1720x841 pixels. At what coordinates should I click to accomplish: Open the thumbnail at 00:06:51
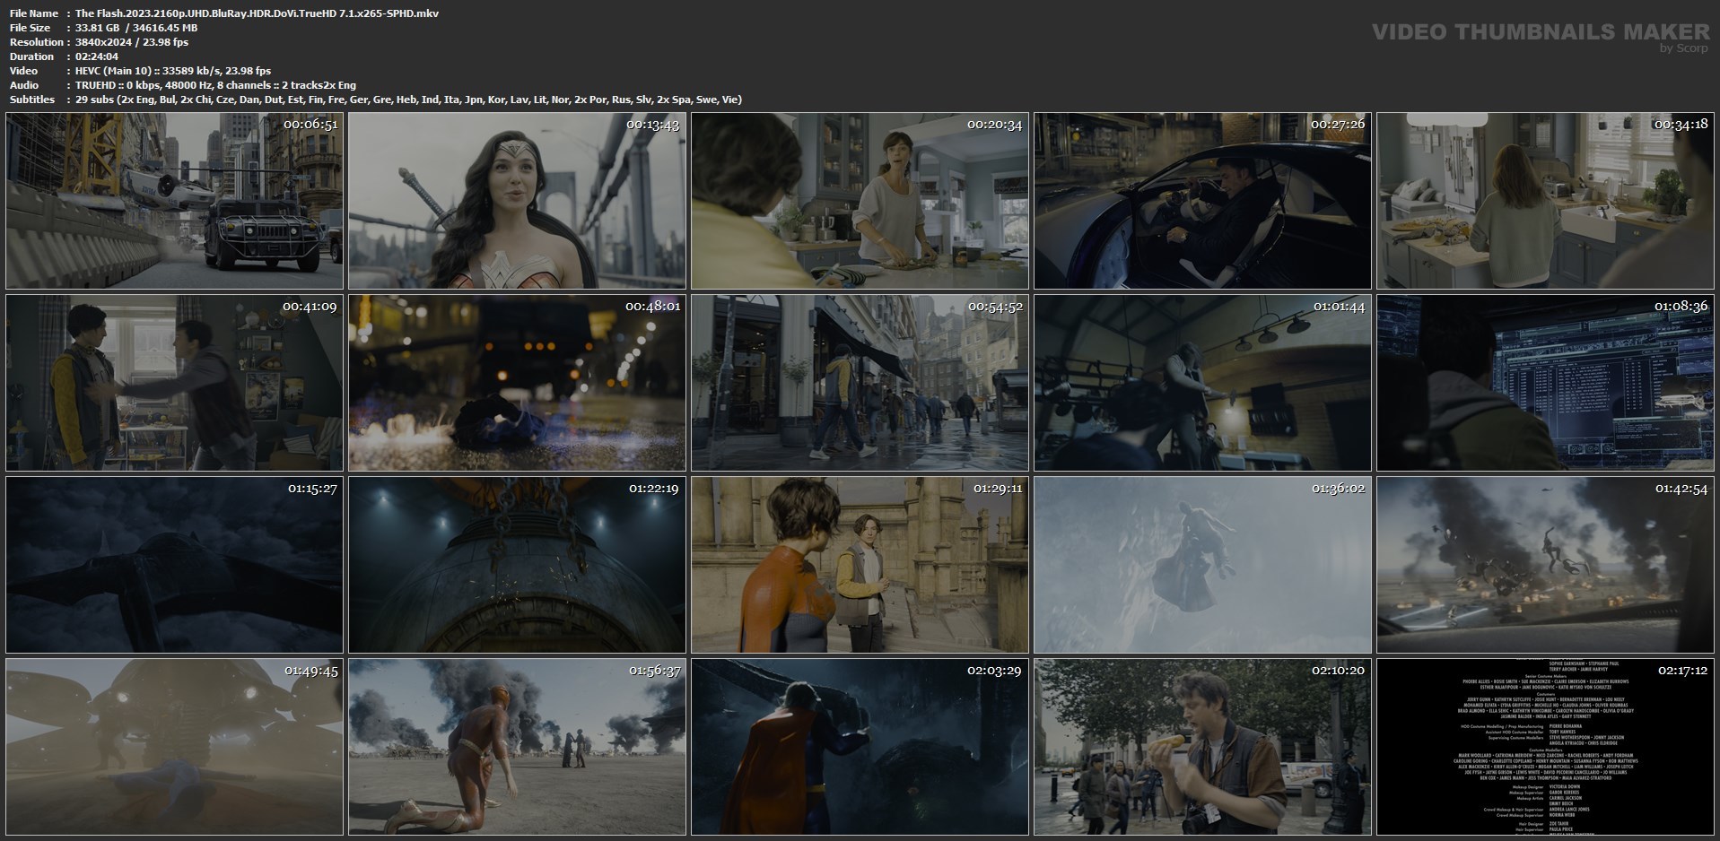coord(174,201)
